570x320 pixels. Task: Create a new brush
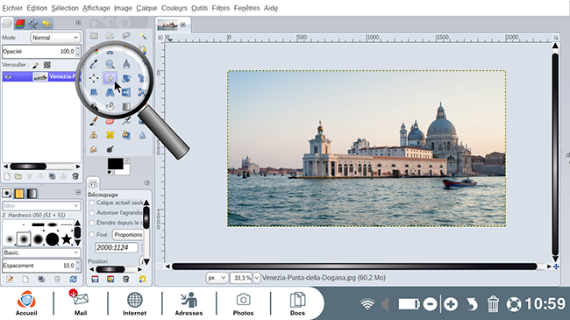pyautogui.click(x=25, y=280)
